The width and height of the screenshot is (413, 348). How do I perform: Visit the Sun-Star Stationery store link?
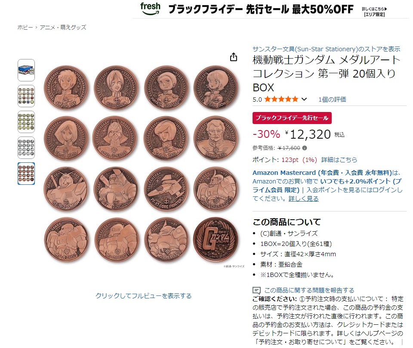[326, 49]
